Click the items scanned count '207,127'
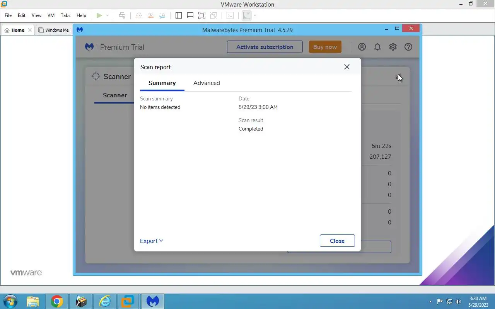495x309 pixels. tap(380, 157)
